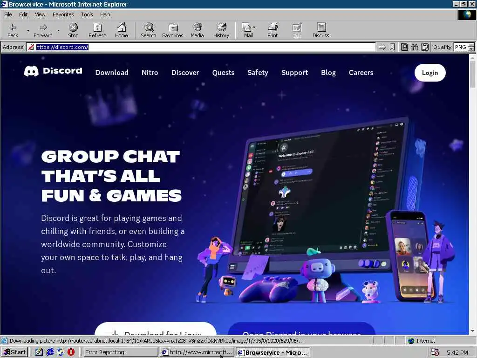Open the Search pane icon
Image resolution: width=477 pixels, height=358 pixels.
point(149,28)
